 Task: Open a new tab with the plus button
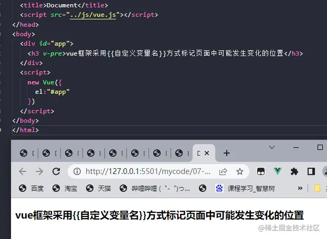tap(227, 153)
